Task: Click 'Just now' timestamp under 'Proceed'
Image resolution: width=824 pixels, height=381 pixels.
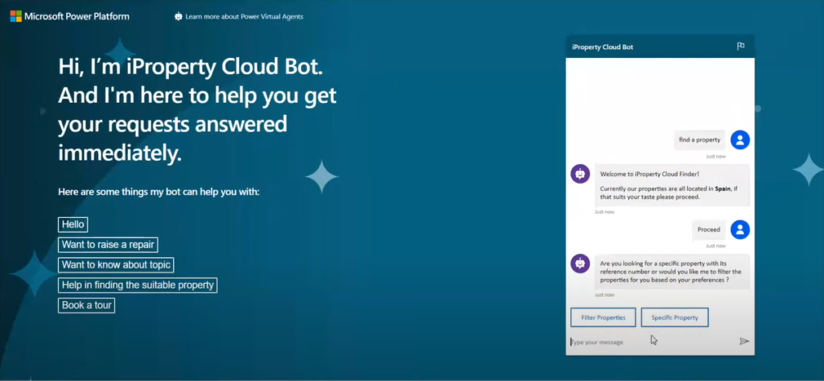Action: pos(715,246)
